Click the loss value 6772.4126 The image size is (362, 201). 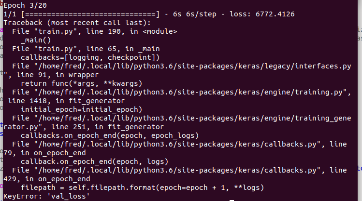tap(275, 14)
